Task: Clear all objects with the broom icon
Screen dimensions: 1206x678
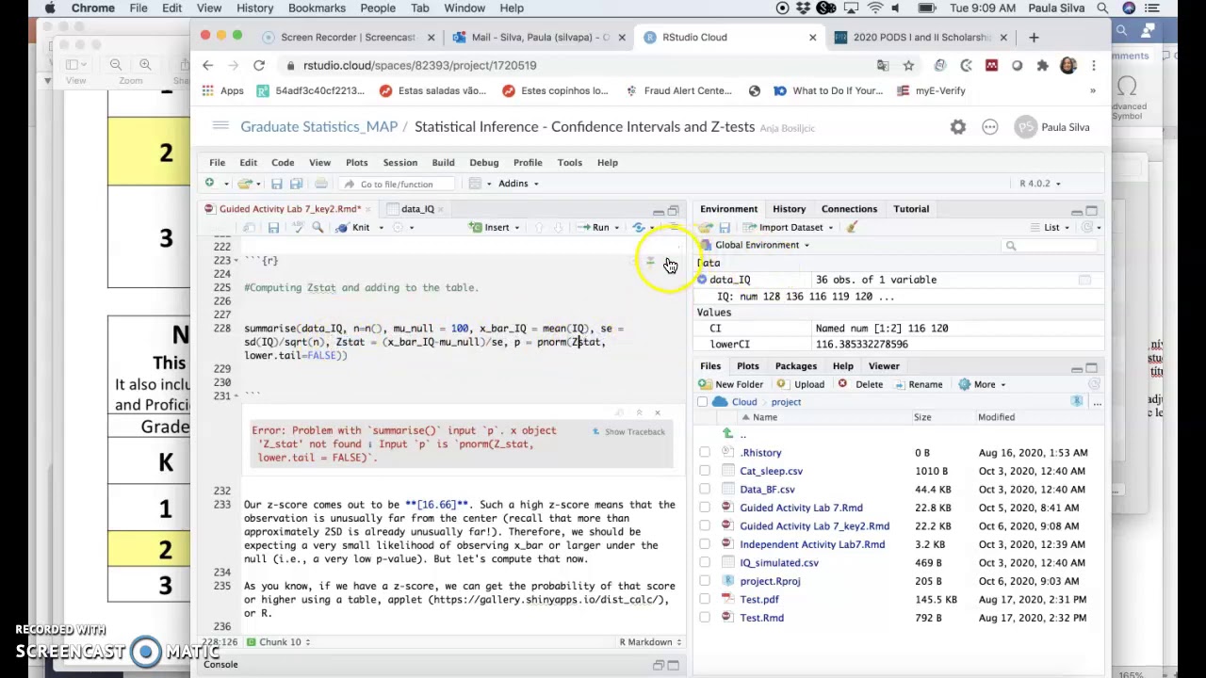Action: point(852,227)
